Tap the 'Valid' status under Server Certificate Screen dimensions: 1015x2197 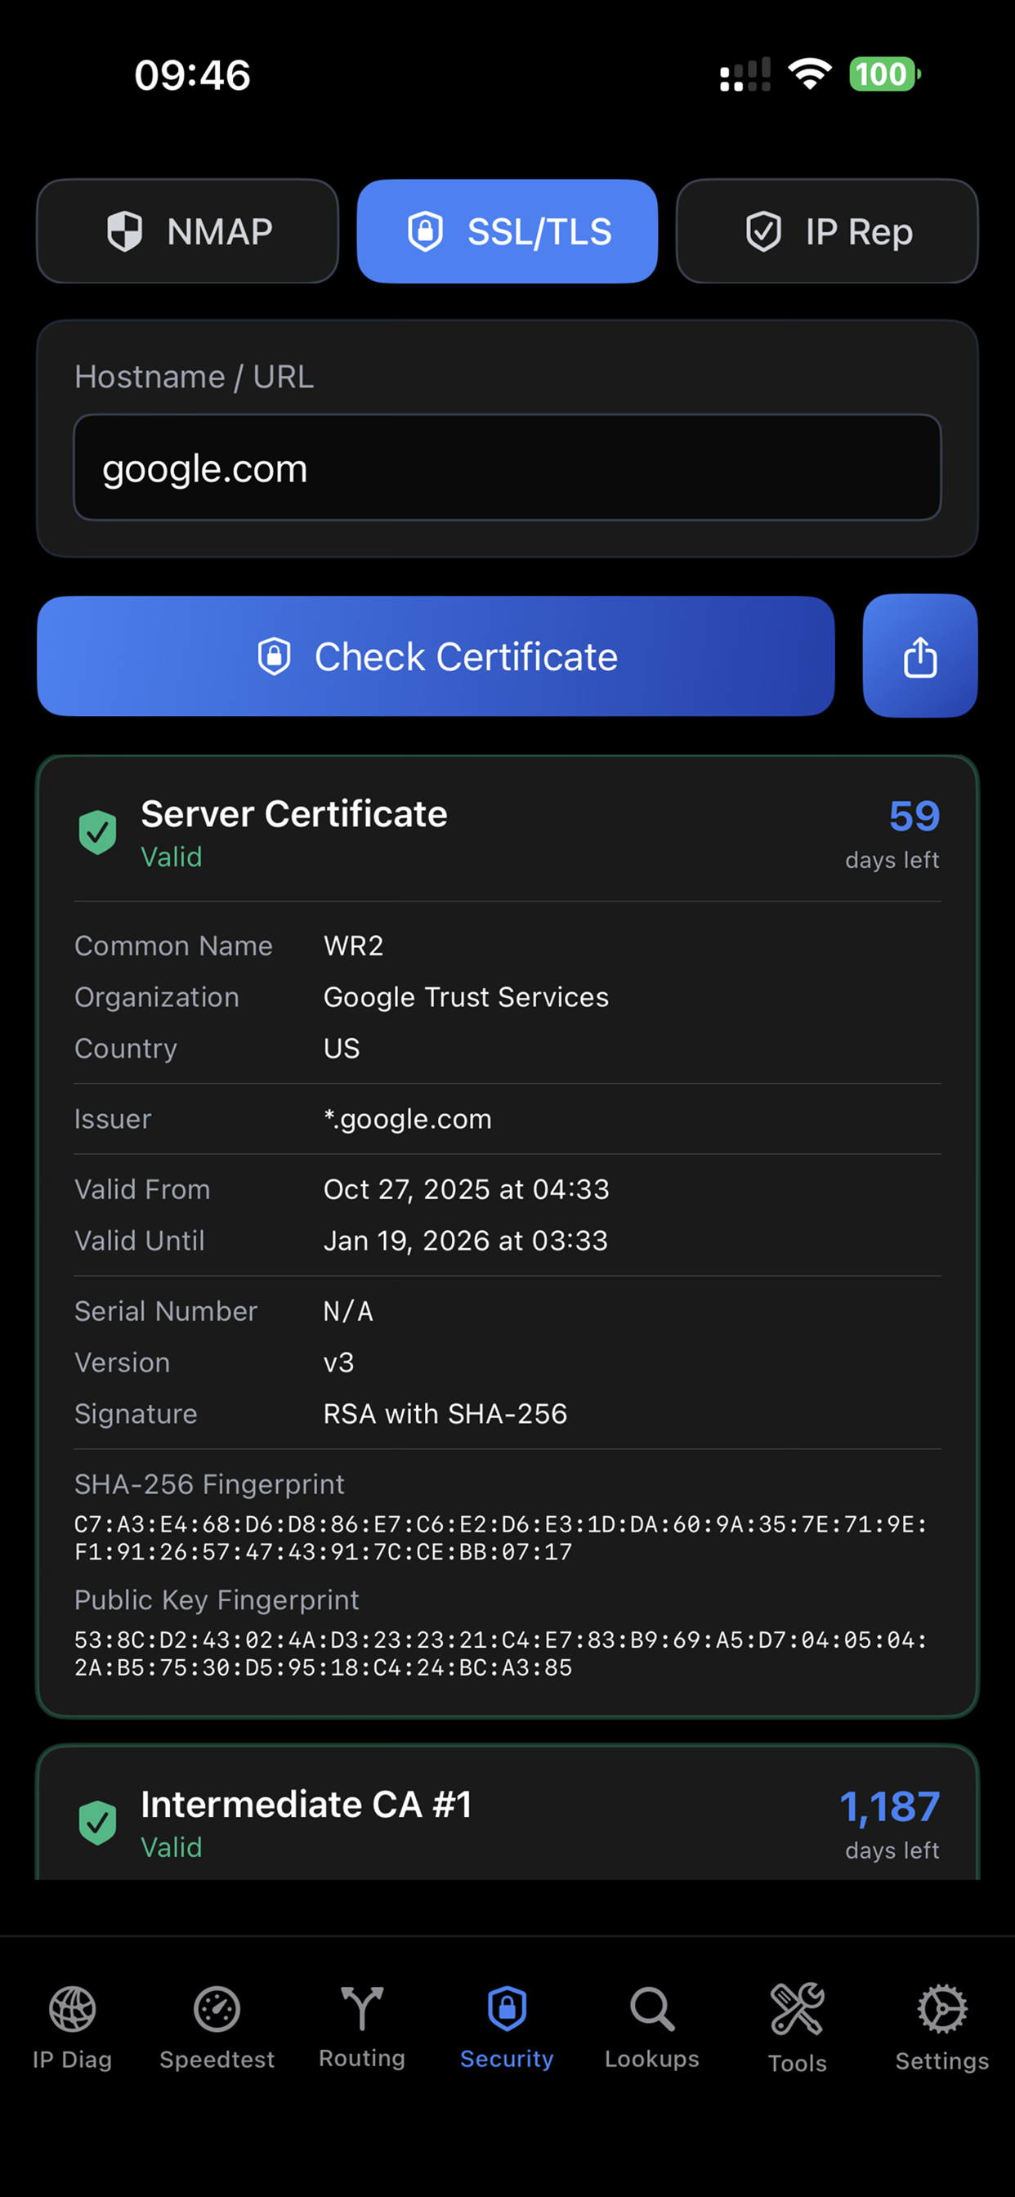(172, 857)
